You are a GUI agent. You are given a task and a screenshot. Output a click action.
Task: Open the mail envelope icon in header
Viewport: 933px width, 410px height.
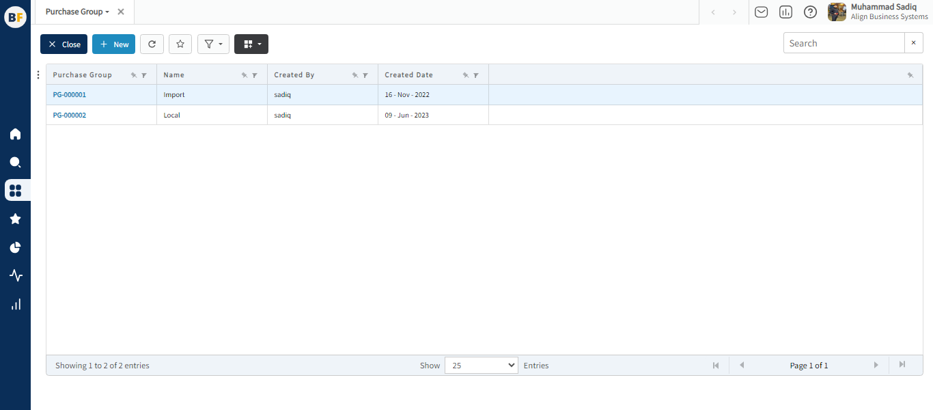click(761, 12)
